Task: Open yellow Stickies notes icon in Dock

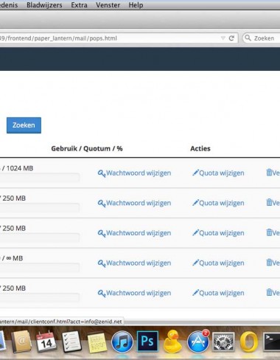Action: 97,342
